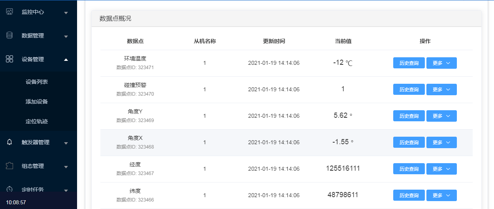Expand the 数据管理 menu arrow
Screen dimensions: 494x209
(66, 36)
